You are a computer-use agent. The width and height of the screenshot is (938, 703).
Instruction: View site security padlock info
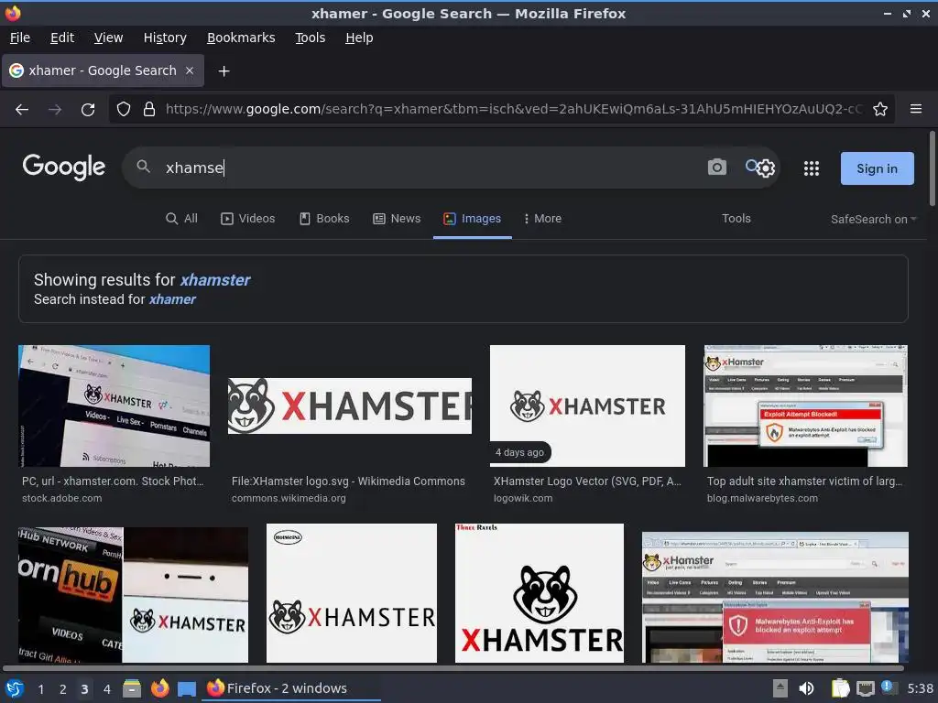click(x=149, y=110)
